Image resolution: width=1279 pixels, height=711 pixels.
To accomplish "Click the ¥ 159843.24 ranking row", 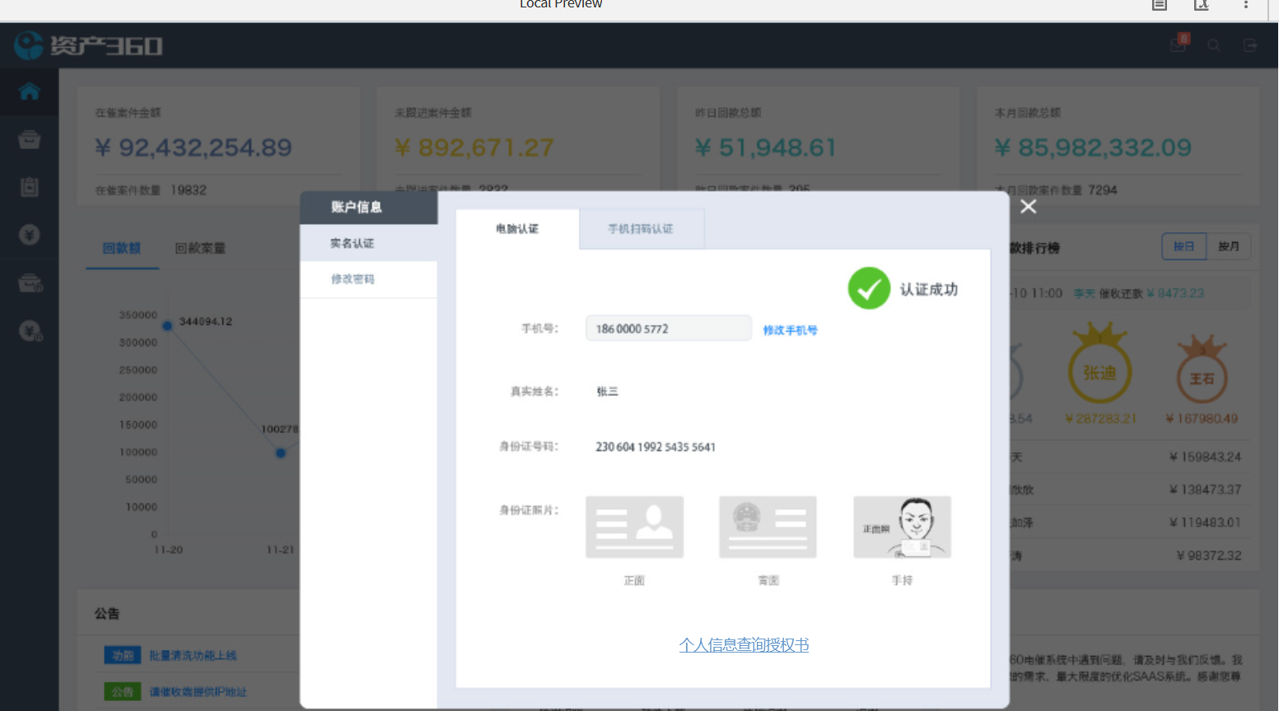I will click(1205, 457).
